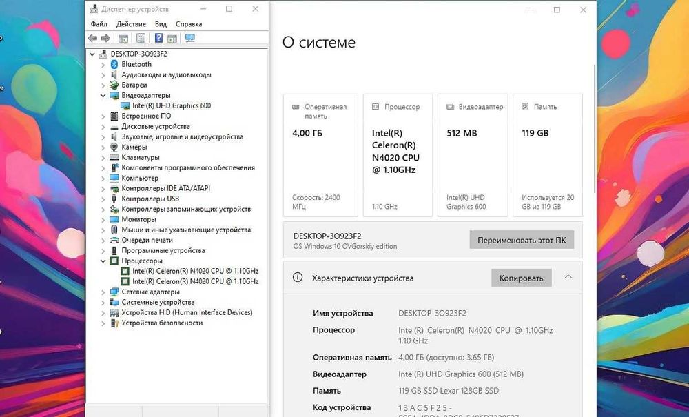The width and height of the screenshot is (689, 417).
Task: Click the Оперативная память card icon
Action: click(x=296, y=107)
